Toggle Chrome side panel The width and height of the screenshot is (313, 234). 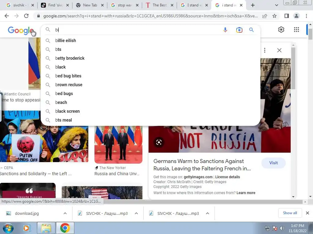(x=287, y=16)
